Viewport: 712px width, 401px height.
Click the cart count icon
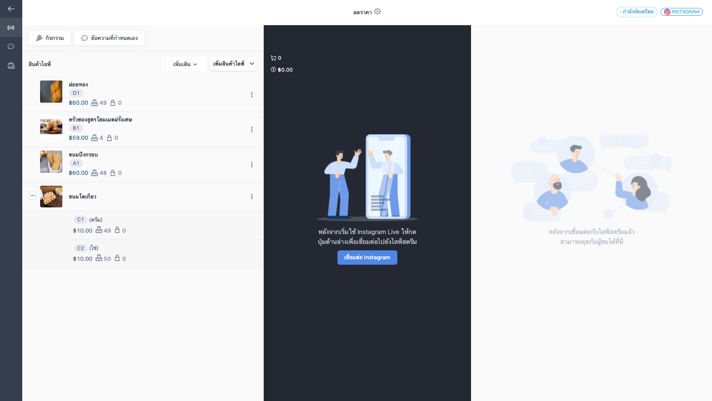click(x=273, y=58)
